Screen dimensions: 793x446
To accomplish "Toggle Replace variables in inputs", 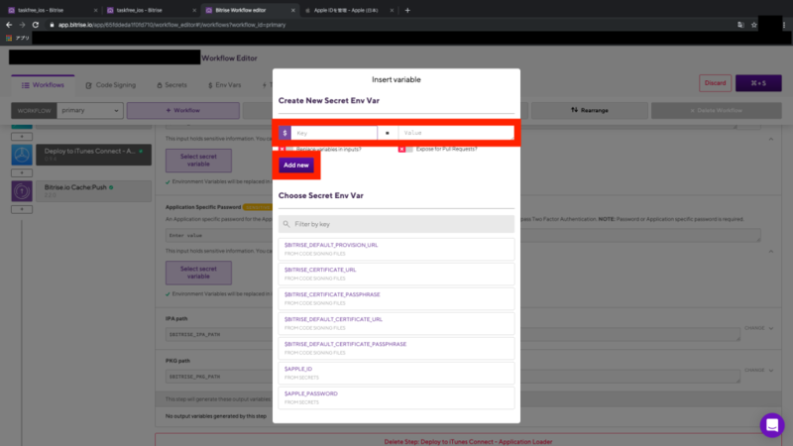I will click(285, 150).
